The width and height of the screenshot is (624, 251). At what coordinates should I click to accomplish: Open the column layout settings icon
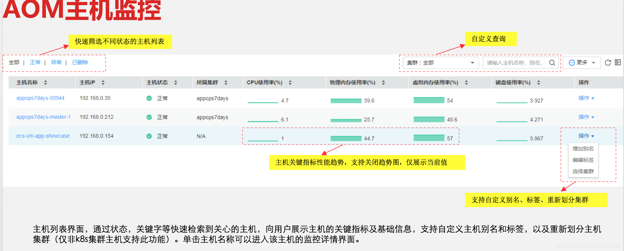pyautogui.click(x=618, y=62)
